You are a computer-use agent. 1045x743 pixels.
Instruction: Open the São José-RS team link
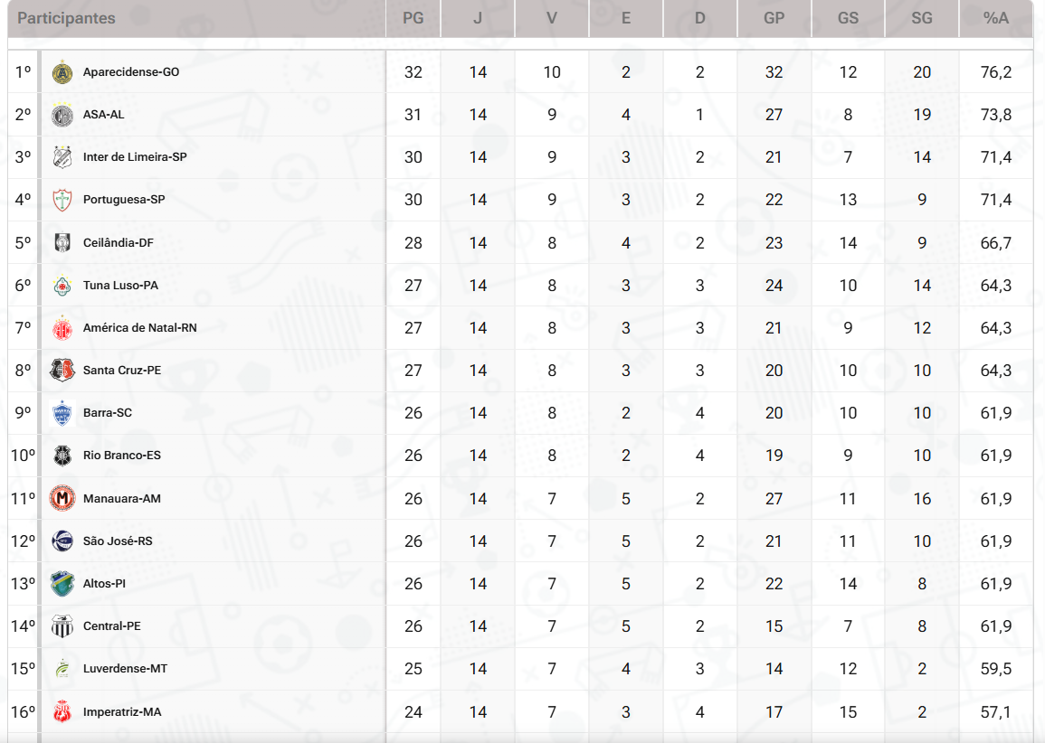click(x=118, y=541)
